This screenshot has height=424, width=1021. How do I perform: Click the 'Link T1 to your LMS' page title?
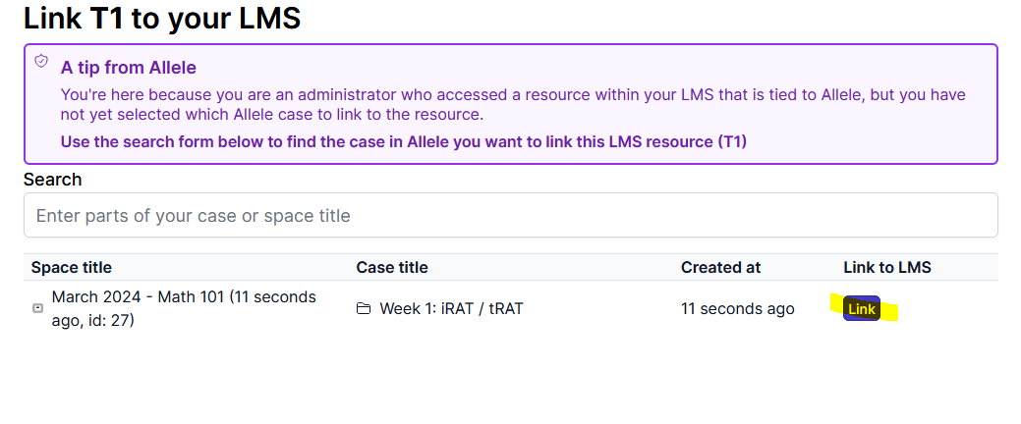(x=162, y=17)
